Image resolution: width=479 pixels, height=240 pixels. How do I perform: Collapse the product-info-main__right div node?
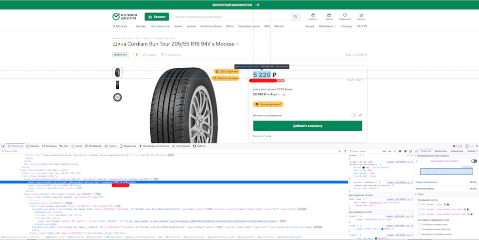pos(20,170)
